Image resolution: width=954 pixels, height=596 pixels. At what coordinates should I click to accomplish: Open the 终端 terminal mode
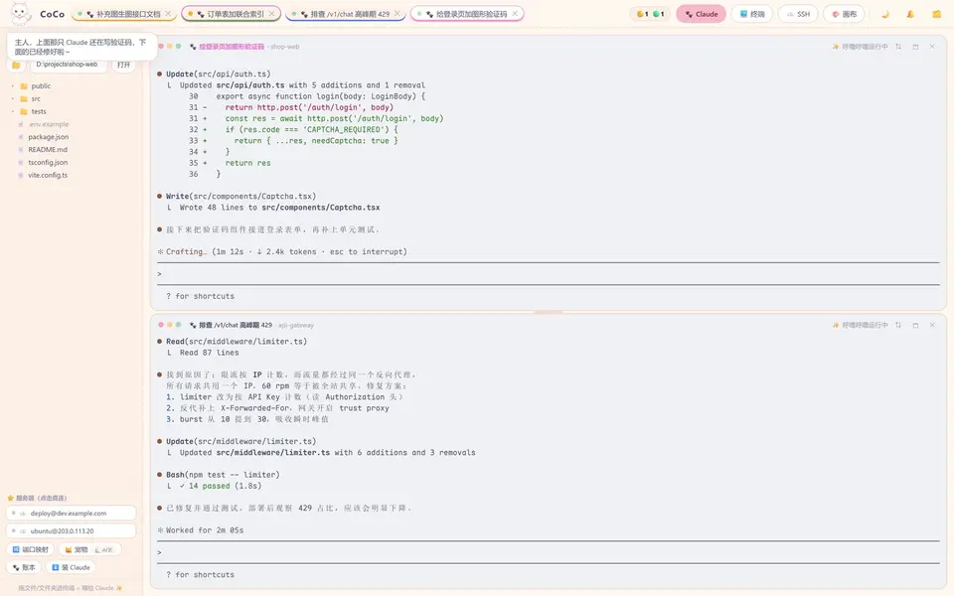752,14
